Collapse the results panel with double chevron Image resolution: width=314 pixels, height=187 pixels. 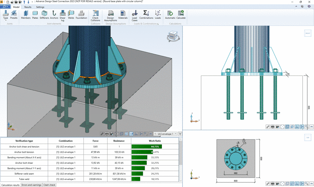(x=180, y=134)
